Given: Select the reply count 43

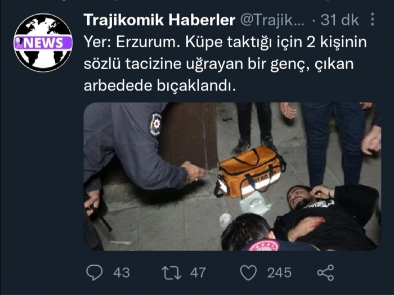Looking at the screenshot, I should pyautogui.click(x=122, y=273).
